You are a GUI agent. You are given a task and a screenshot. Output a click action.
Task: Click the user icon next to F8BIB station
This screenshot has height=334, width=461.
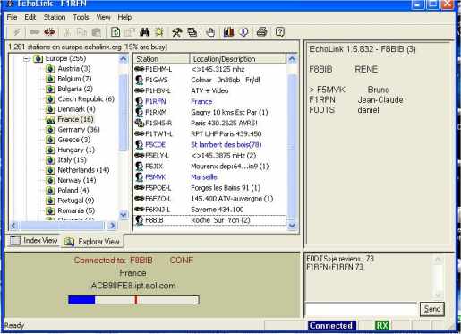pyautogui.click(x=139, y=220)
